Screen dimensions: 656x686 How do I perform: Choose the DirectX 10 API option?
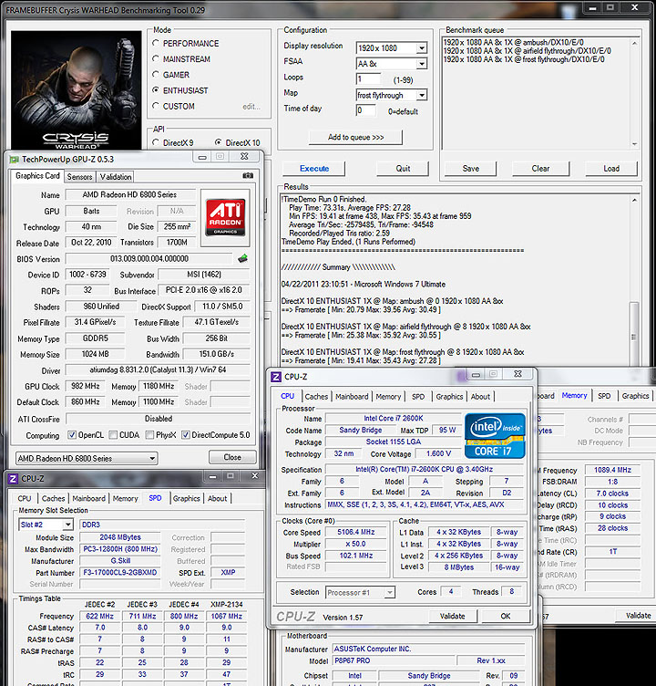tap(218, 142)
